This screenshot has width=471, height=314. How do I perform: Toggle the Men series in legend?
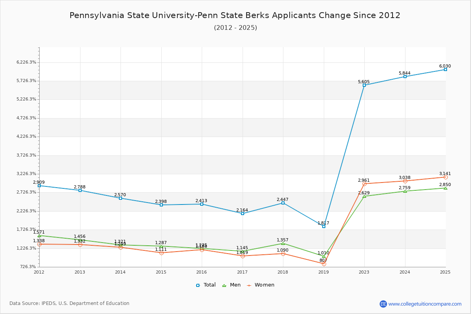(232, 285)
